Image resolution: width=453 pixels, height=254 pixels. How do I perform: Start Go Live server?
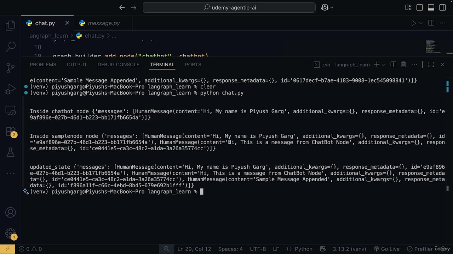[x=386, y=249]
